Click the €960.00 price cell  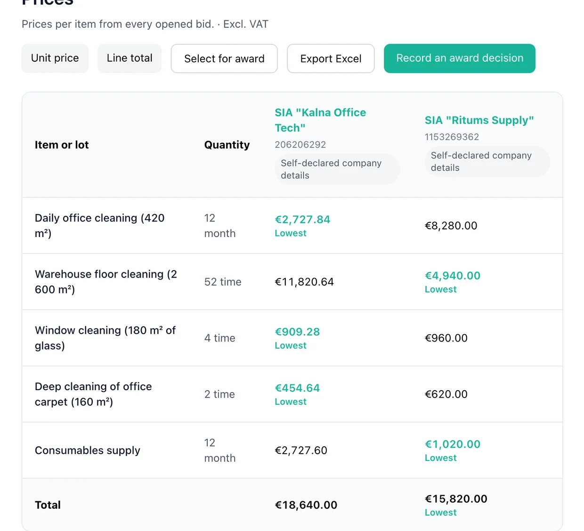pyautogui.click(x=446, y=338)
